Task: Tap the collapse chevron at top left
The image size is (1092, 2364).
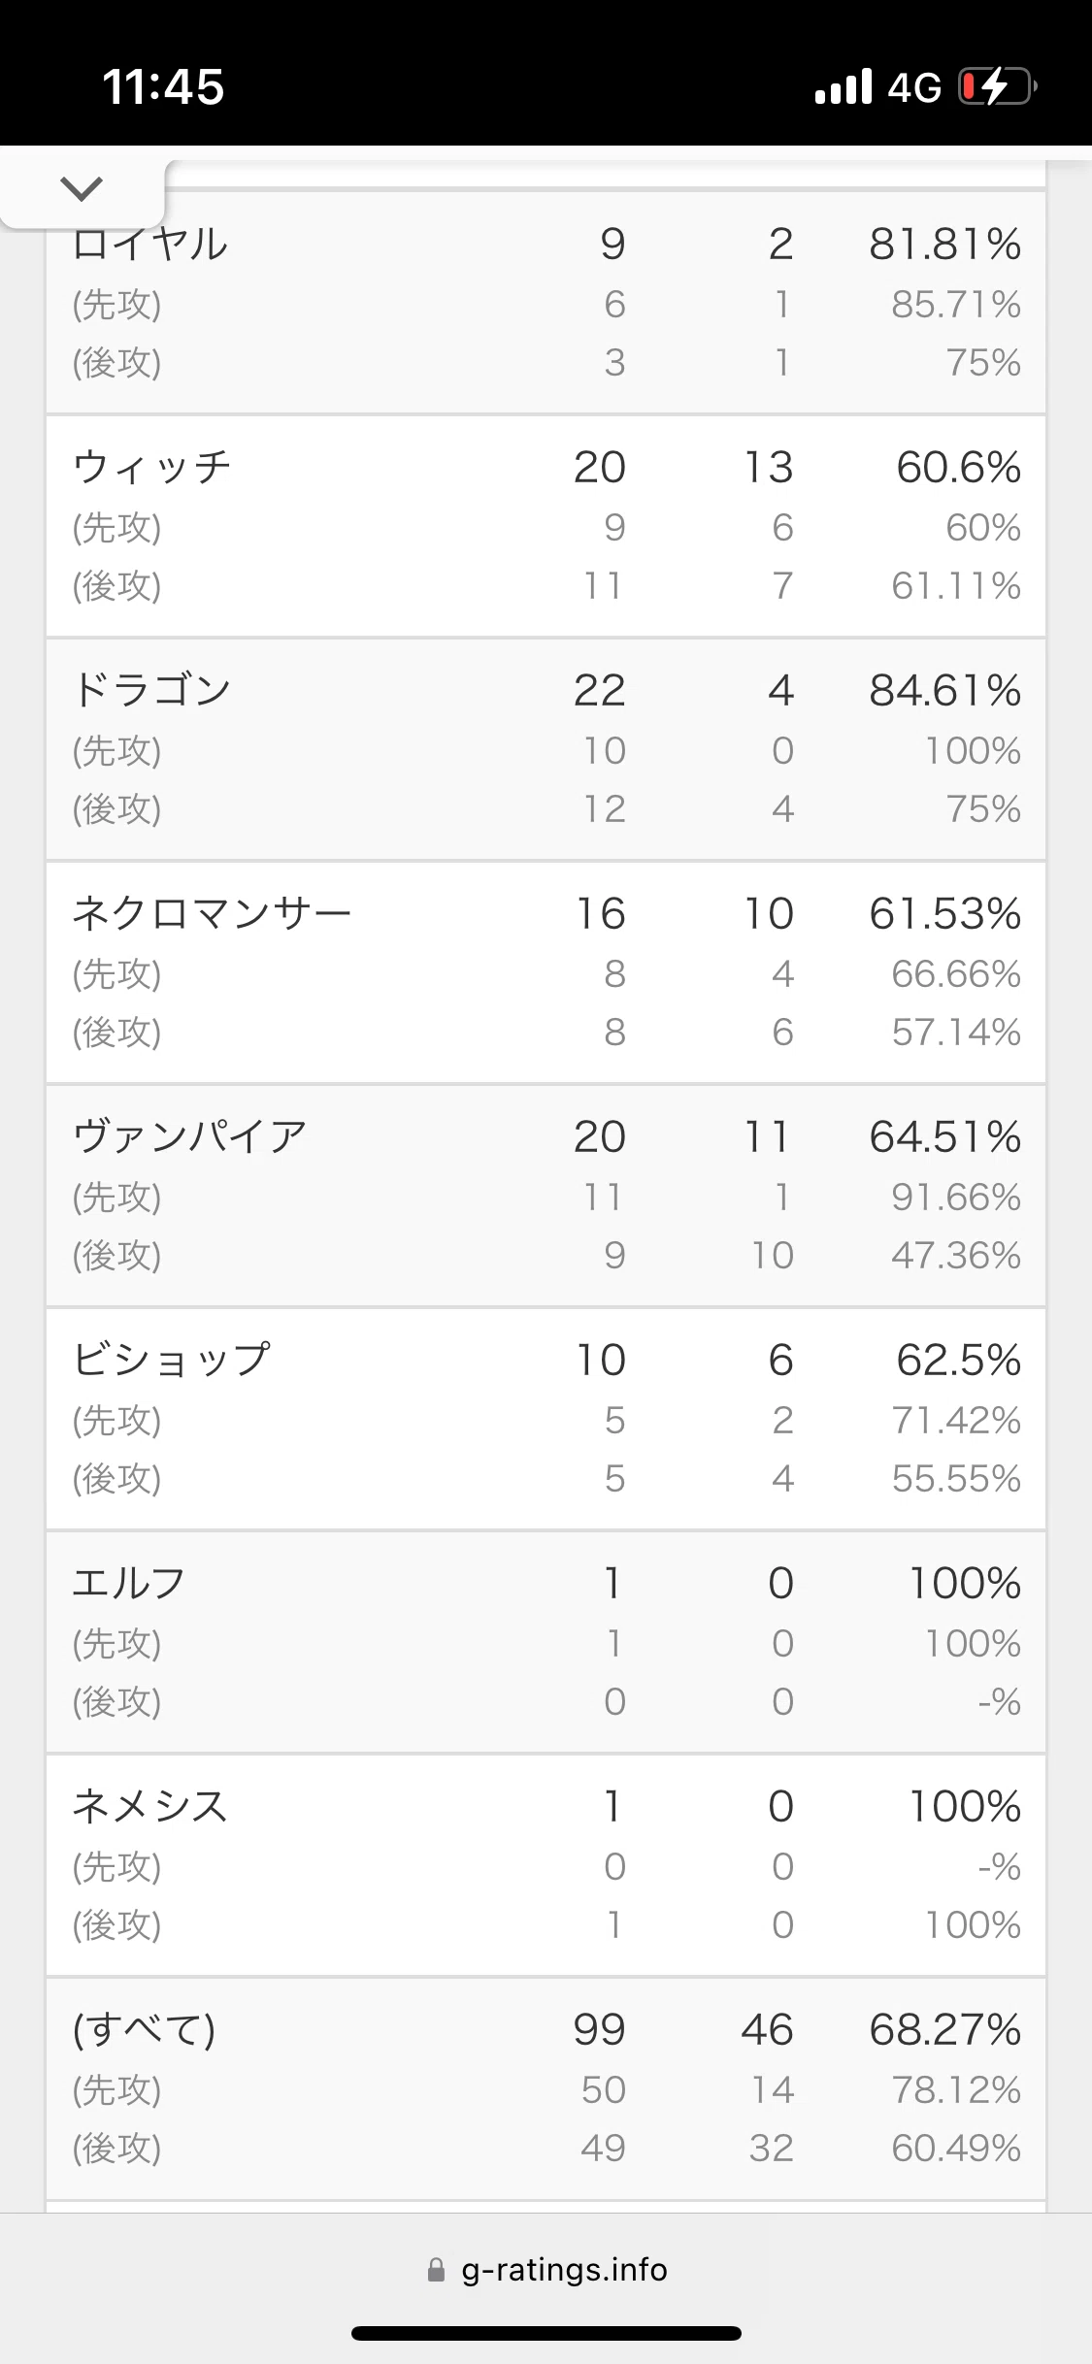Action: (82, 188)
